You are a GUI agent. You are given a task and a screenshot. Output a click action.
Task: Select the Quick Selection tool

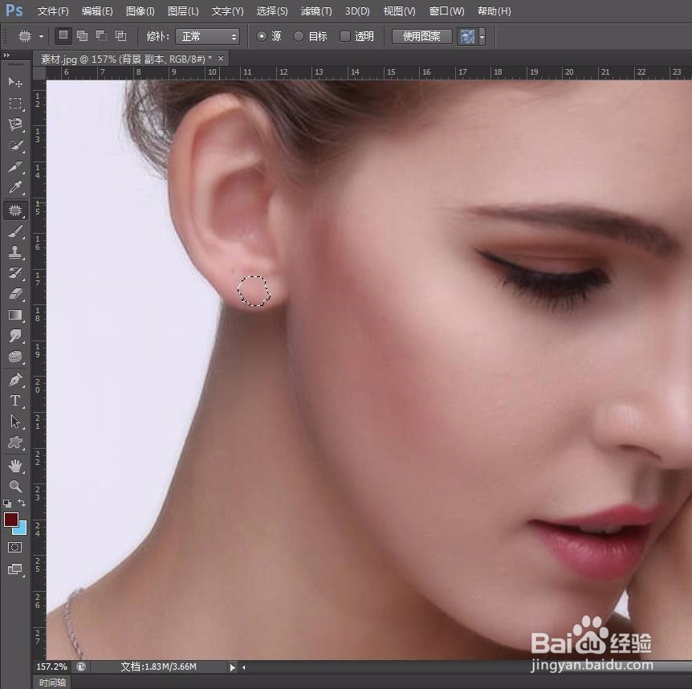pos(15,145)
